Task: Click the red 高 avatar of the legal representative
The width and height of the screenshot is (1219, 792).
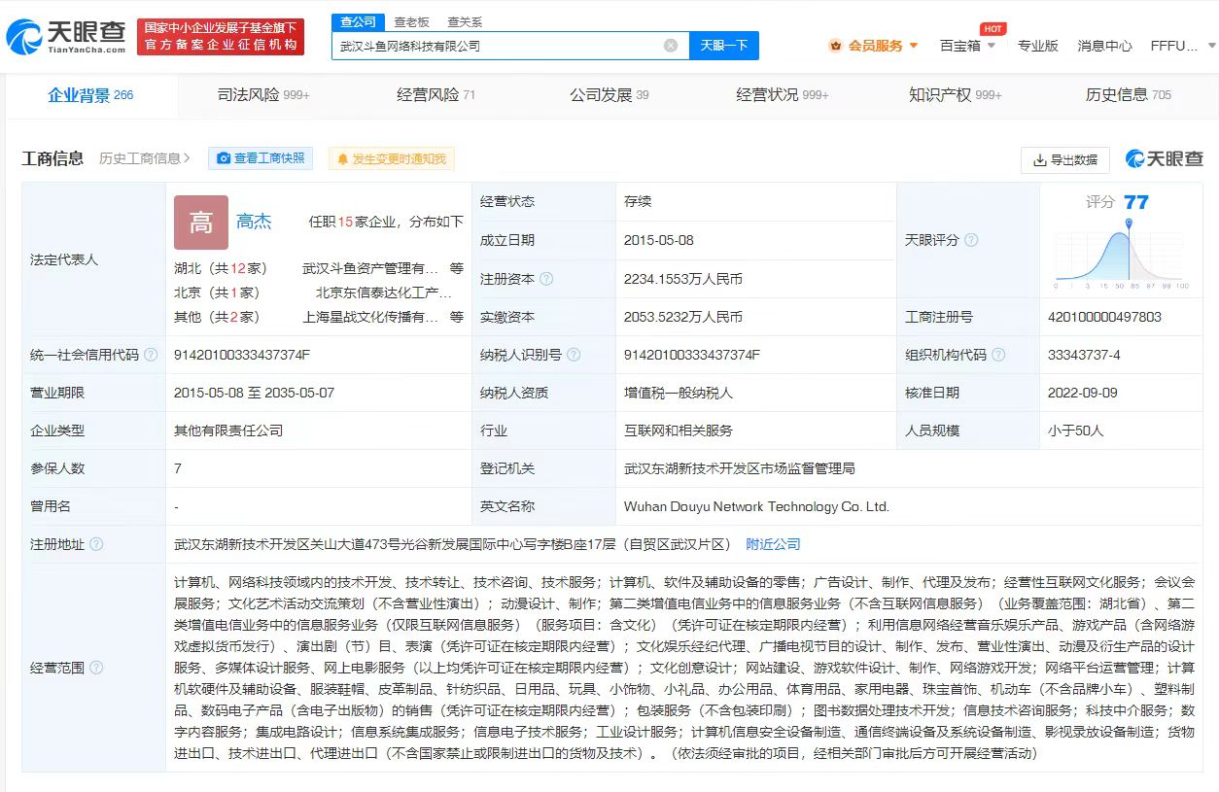Action: click(x=201, y=223)
